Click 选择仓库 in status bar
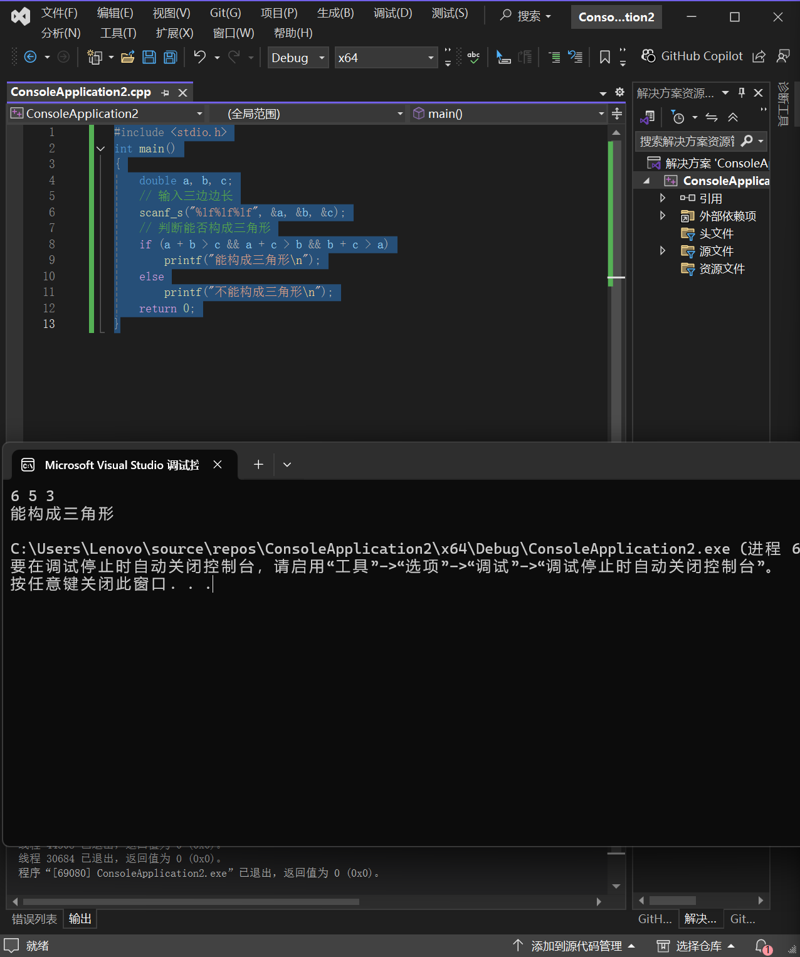800x957 pixels. pos(695,946)
